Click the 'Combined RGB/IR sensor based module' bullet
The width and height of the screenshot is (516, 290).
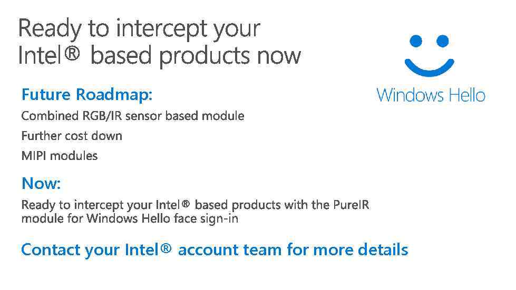[x=132, y=116]
